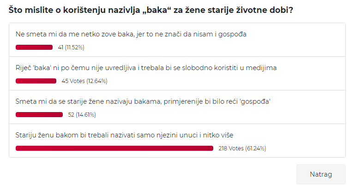Select option "Riječ 'baka' ni po čemu nije uvredljiva"
This screenshot has width=349, height=190.
click(x=146, y=68)
